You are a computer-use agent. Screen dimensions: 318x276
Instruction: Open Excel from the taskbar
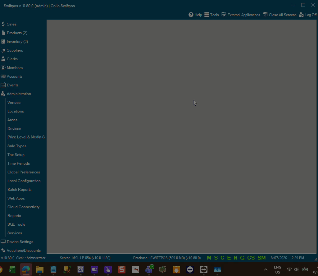pyautogui.click(x=12, y=269)
